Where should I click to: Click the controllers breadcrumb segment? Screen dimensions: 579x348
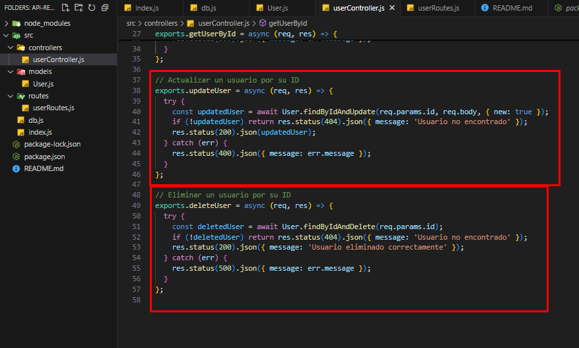click(x=160, y=23)
